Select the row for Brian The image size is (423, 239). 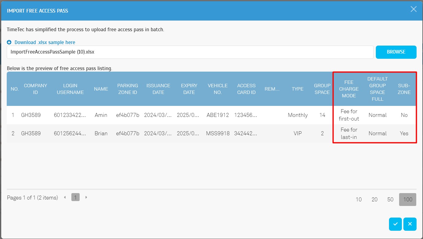tap(101, 133)
